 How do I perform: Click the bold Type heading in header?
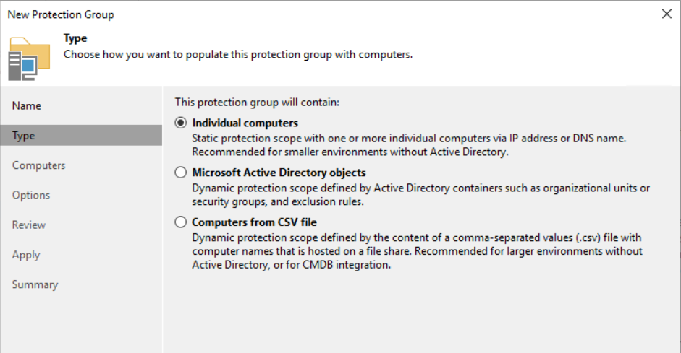tap(75, 38)
